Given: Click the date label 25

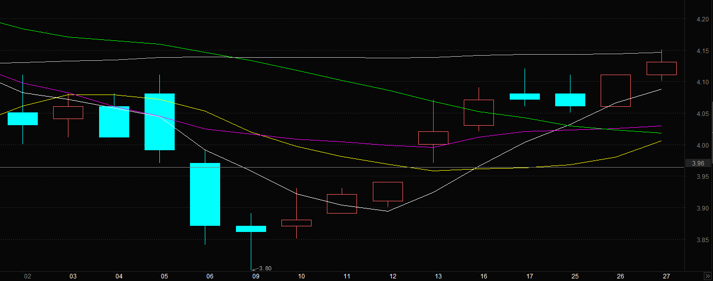Looking at the screenshot, I should [x=575, y=276].
